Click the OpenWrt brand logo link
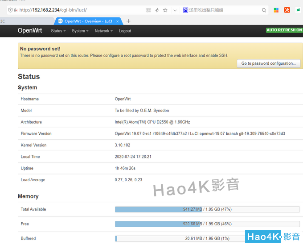 tap(30, 30)
